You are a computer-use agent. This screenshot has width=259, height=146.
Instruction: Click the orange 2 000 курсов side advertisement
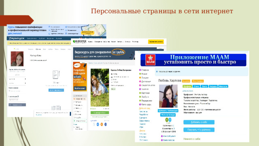pos(80,77)
